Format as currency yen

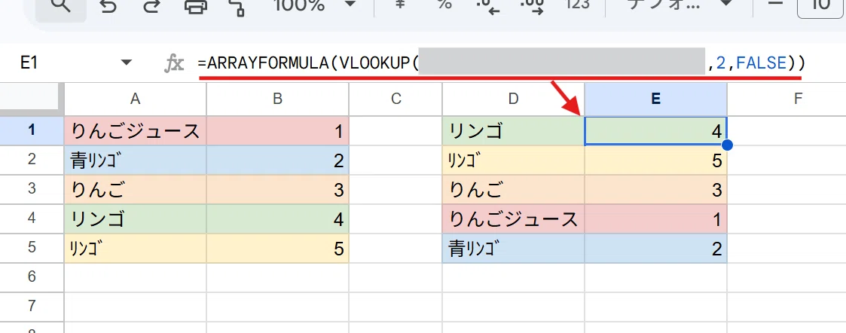click(400, 5)
